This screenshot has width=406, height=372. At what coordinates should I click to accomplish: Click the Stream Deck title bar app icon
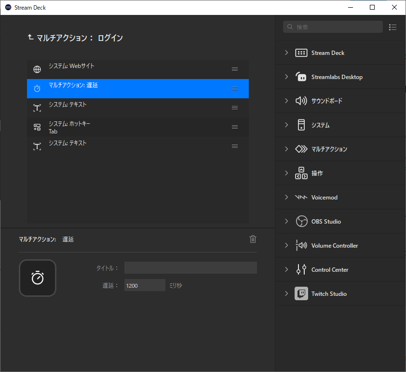8,7
